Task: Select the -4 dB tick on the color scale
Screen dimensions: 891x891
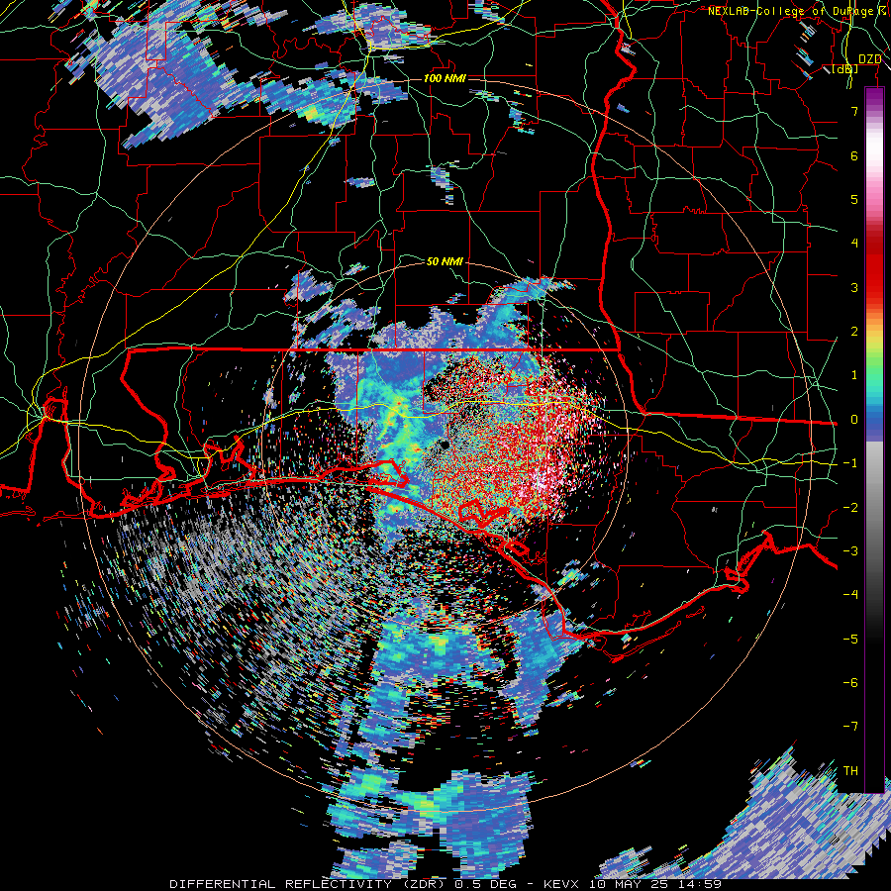Action: (850, 595)
